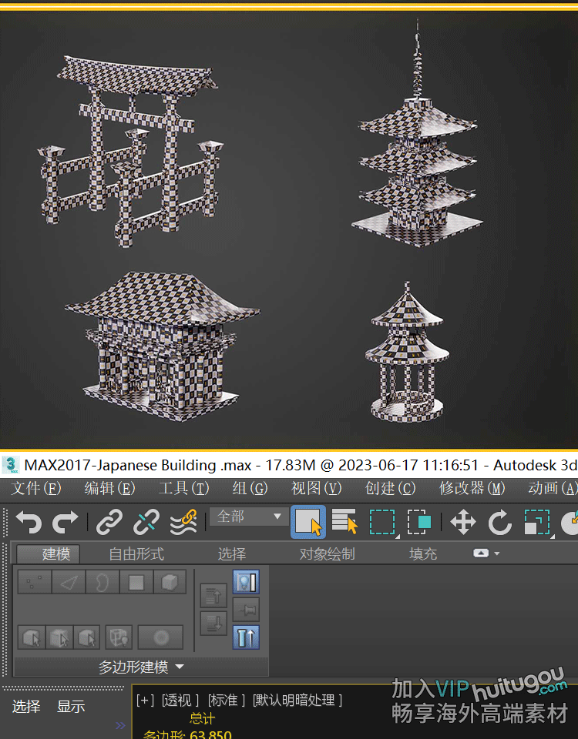Click the torii gate model preview
The width and height of the screenshot is (578, 739).
point(130,151)
